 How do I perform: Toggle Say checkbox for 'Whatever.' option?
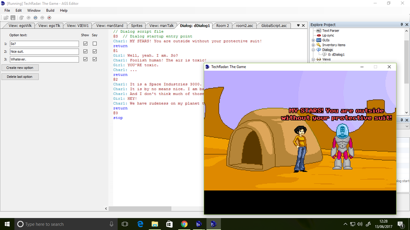(x=95, y=59)
